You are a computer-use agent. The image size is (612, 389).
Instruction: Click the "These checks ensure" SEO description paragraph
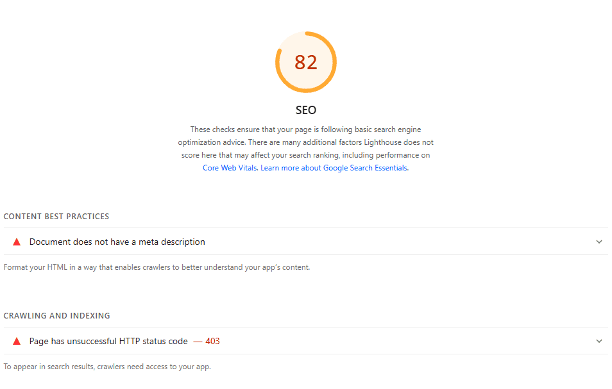pyautogui.click(x=305, y=129)
